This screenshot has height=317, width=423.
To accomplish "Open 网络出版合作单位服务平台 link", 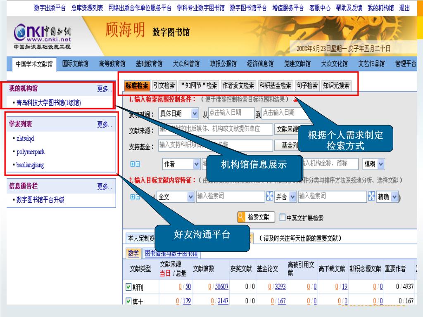I will click(140, 8).
